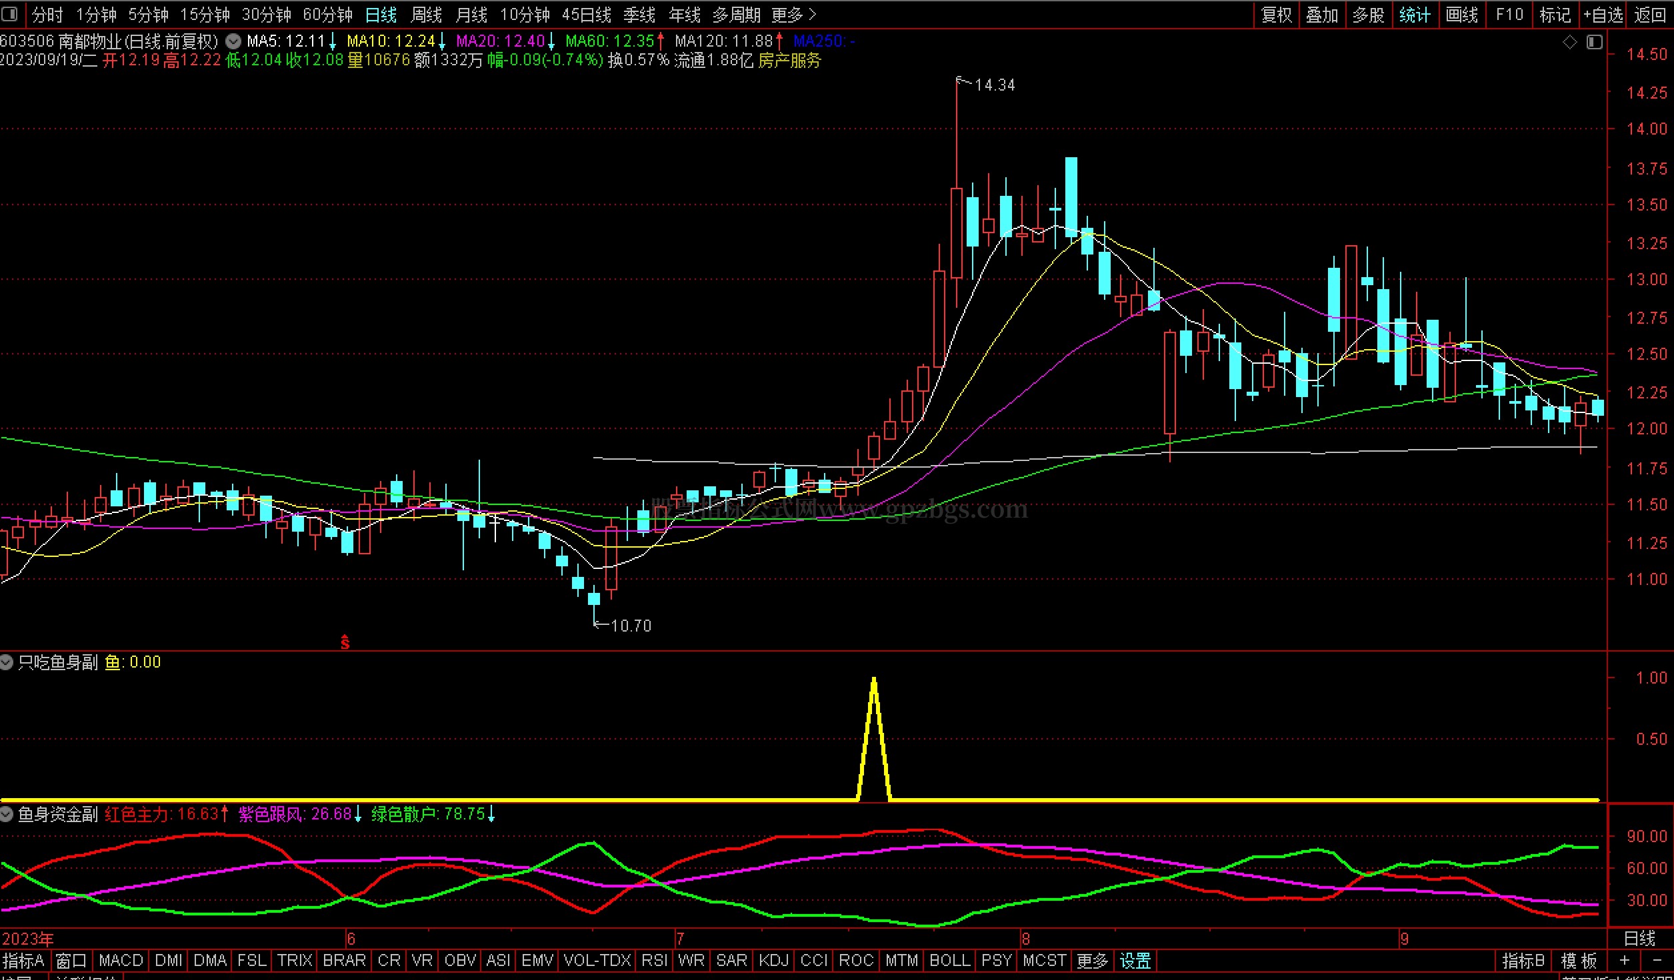Viewport: 1674px width, 980px height.
Task: Select the 60分钟 period
Action: pos(327,15)
